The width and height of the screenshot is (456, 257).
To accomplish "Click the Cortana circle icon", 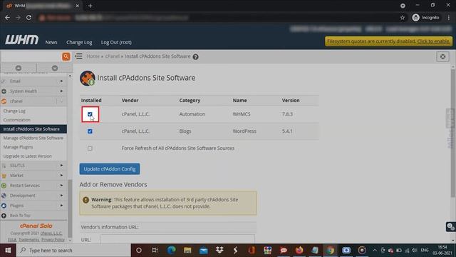I will pos(139,251).
